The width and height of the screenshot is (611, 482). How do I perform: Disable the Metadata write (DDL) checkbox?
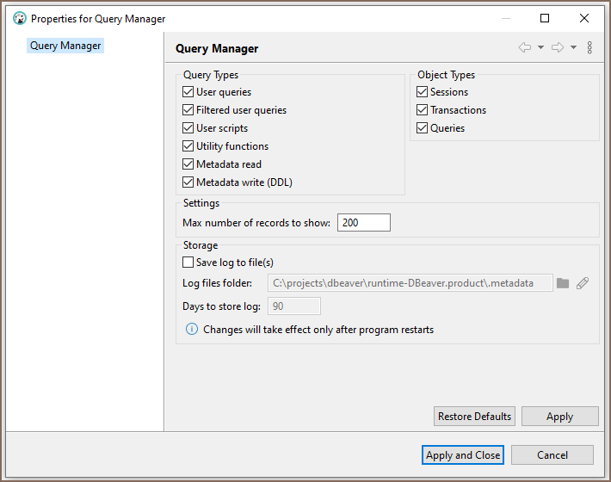[x=188, y=182]
